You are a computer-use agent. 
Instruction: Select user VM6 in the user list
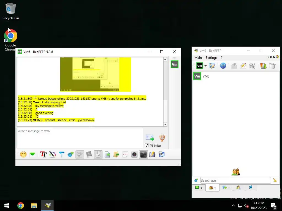click(x=236, y=76)
